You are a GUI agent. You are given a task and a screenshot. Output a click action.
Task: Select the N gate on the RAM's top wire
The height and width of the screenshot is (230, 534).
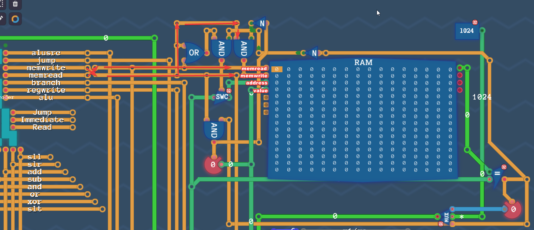click(313, 53)
